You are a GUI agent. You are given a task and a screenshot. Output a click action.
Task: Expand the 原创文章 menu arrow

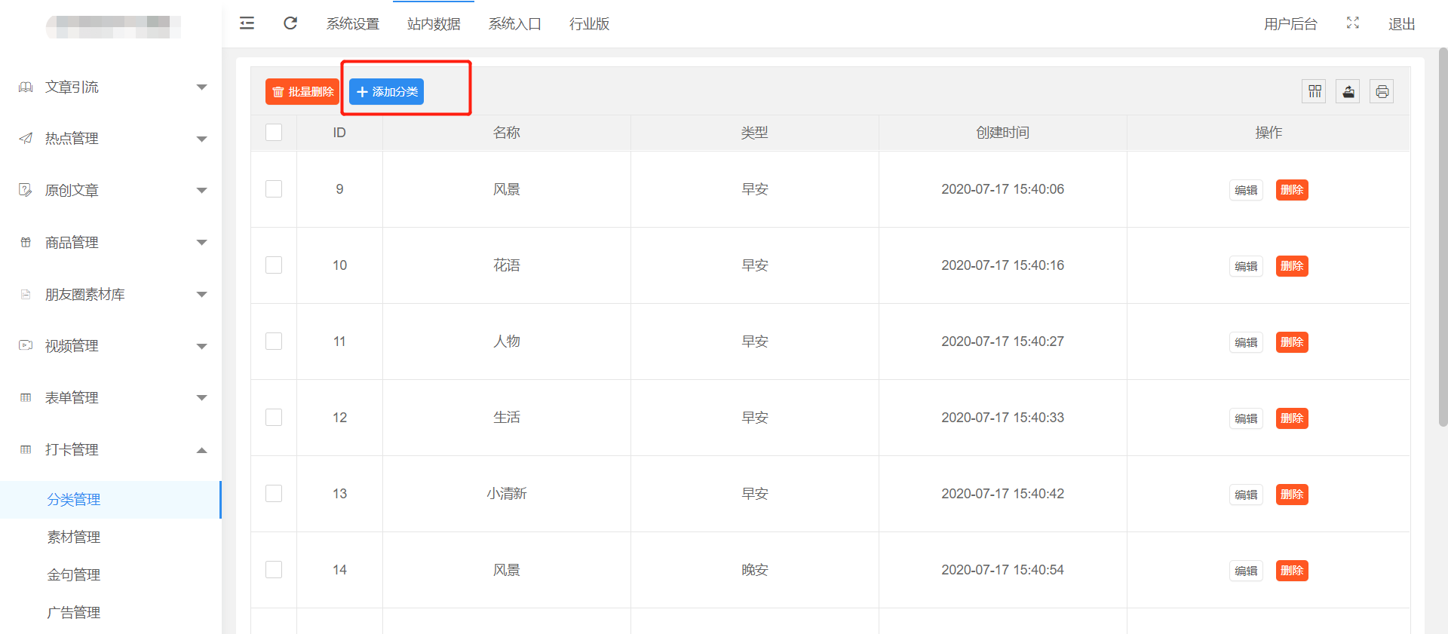pos(201,191)
